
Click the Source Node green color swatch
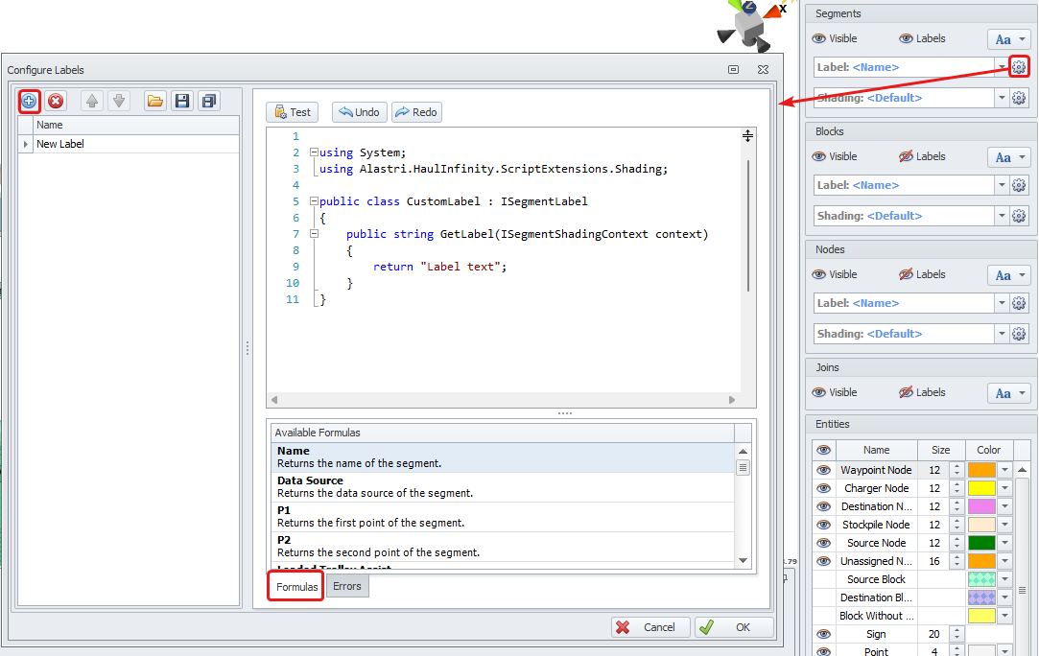click(980, 543)
